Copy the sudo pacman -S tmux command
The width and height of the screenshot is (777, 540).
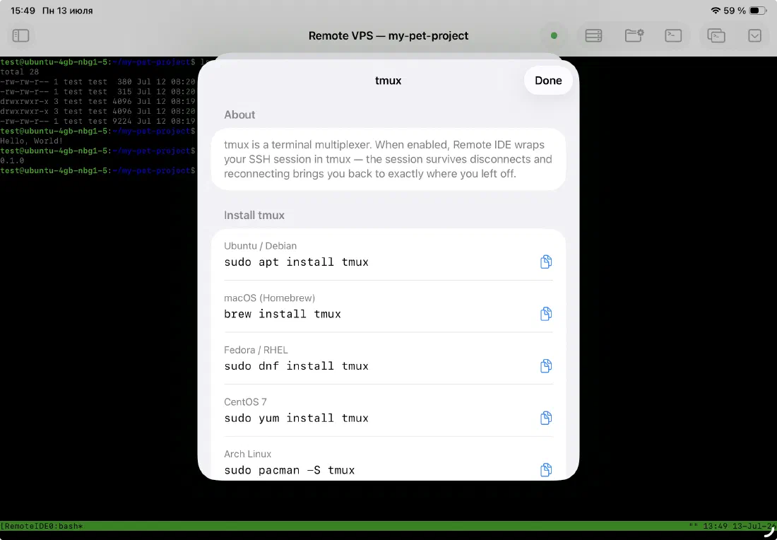[x=545, y=469]
